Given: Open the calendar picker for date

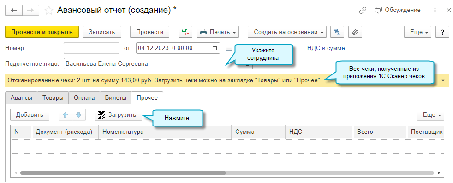Looking at the screenshot, I should 215,48.
